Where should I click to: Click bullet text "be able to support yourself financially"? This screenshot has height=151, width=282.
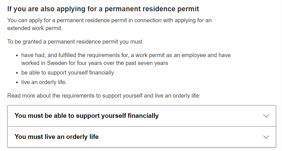click(x=68, y=73)
